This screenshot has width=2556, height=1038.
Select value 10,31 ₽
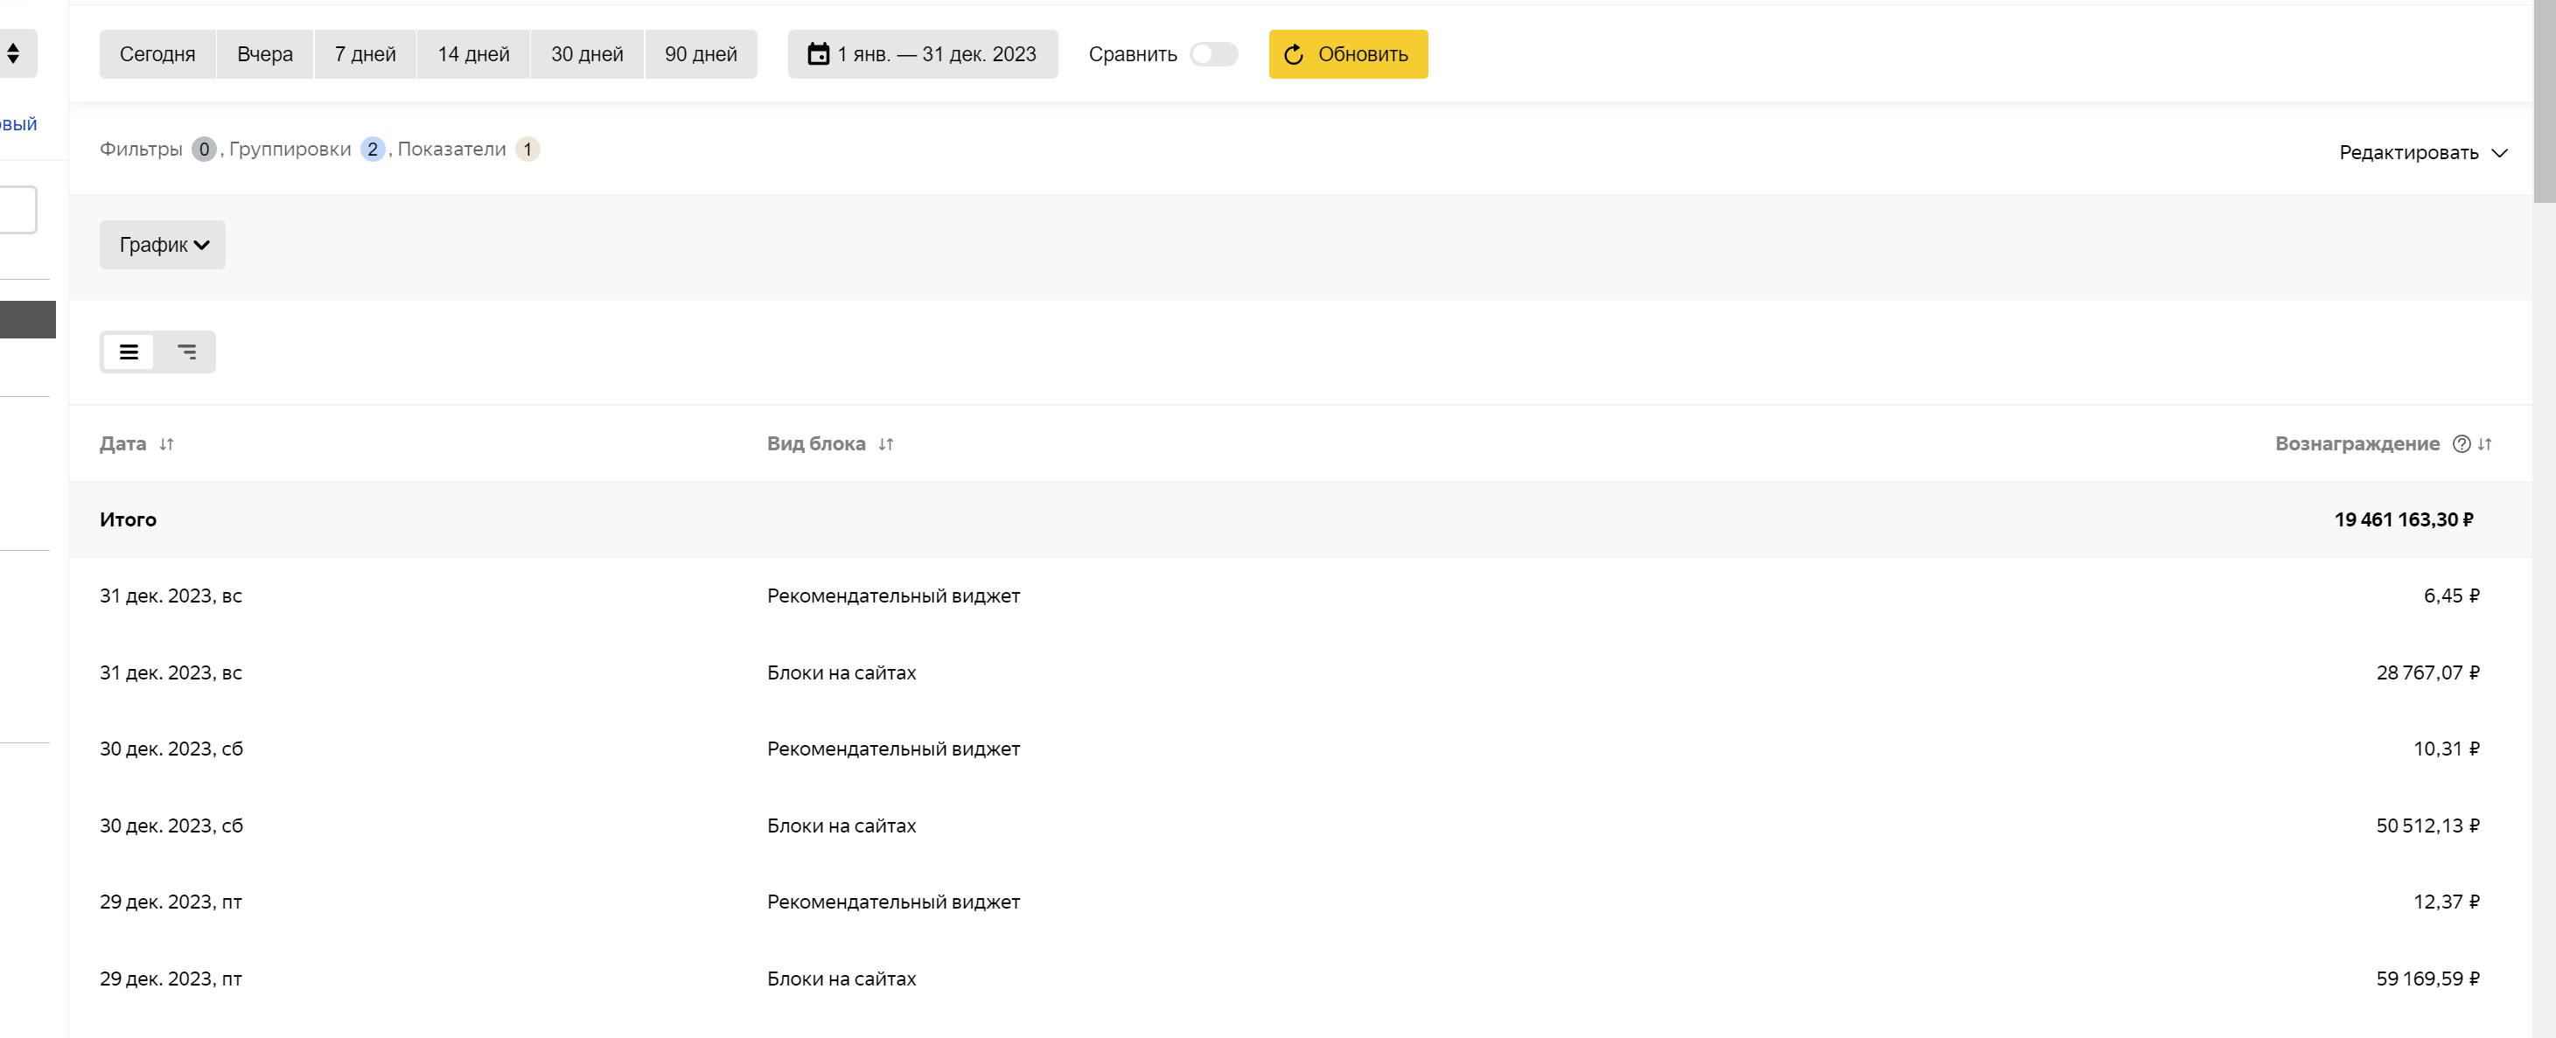click(2446, 749)
